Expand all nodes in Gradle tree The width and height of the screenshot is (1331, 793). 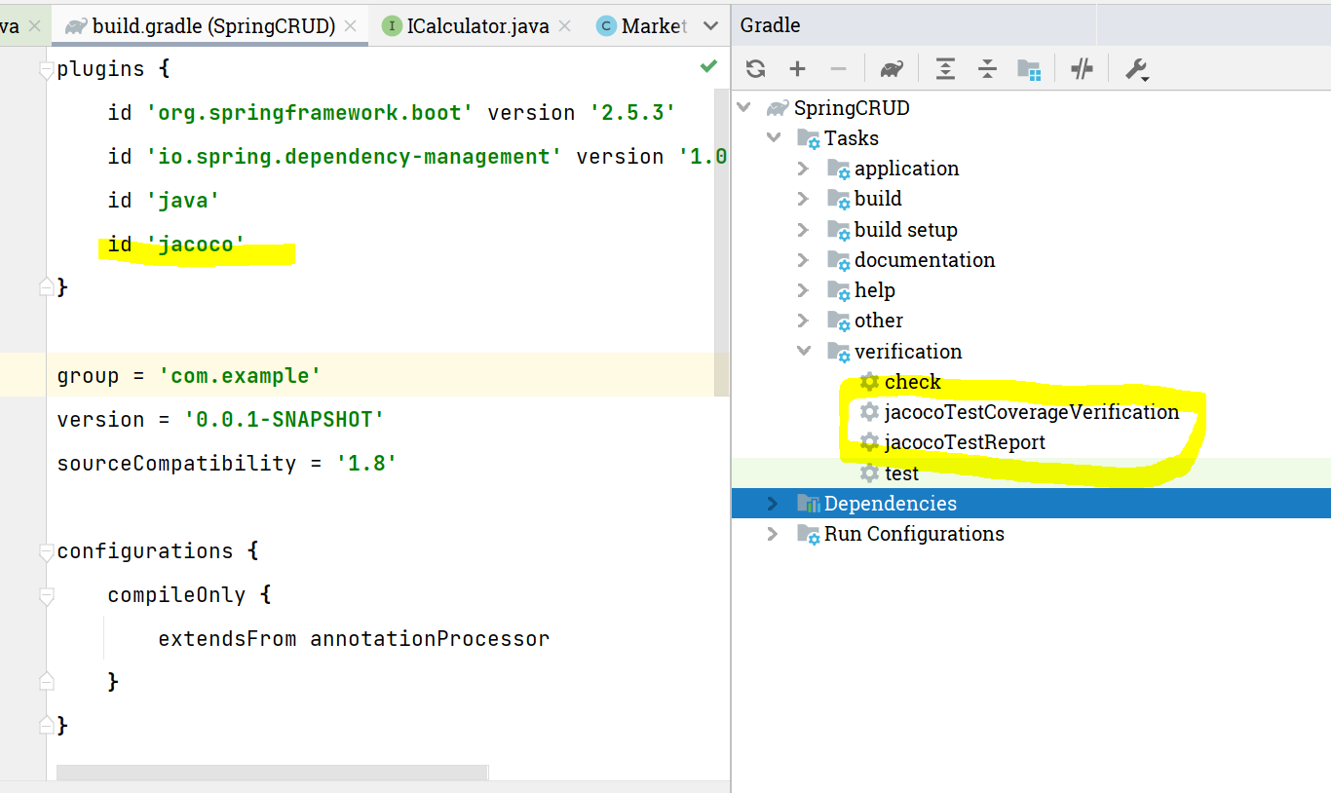click(945, 68)
